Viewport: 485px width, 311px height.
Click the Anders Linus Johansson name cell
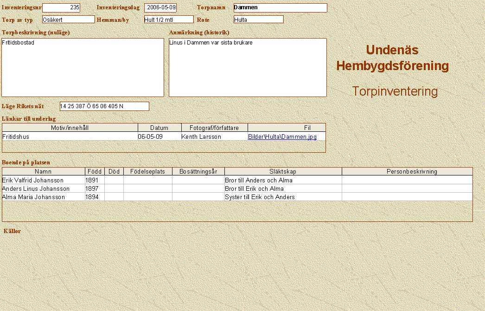coord(44,188)
